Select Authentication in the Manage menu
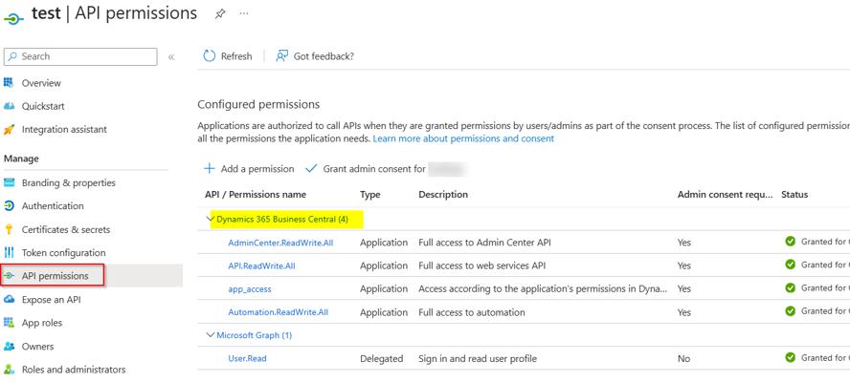This screenshot has width=850, height=382. pyautogui.click(x=53, y=206)
